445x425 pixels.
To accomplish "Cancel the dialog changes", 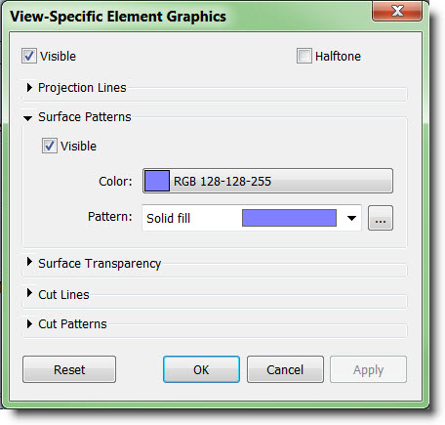I will pyautogui.click(x=285, y=369).
